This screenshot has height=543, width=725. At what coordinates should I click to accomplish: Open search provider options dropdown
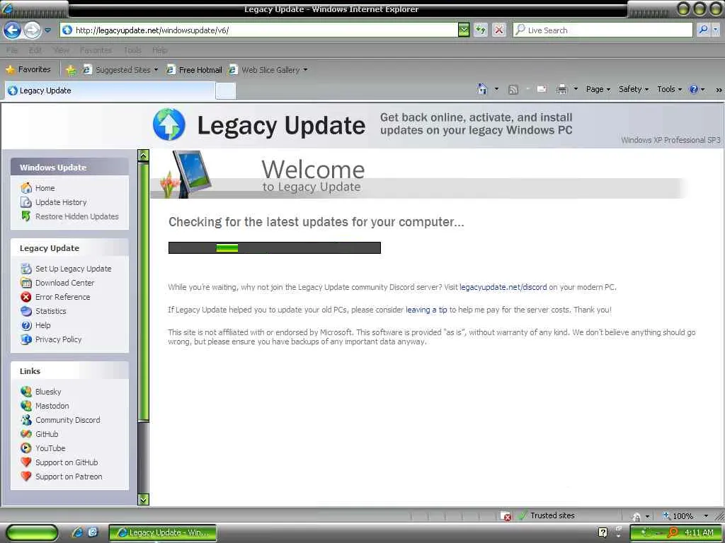click(x=716, y=30)
